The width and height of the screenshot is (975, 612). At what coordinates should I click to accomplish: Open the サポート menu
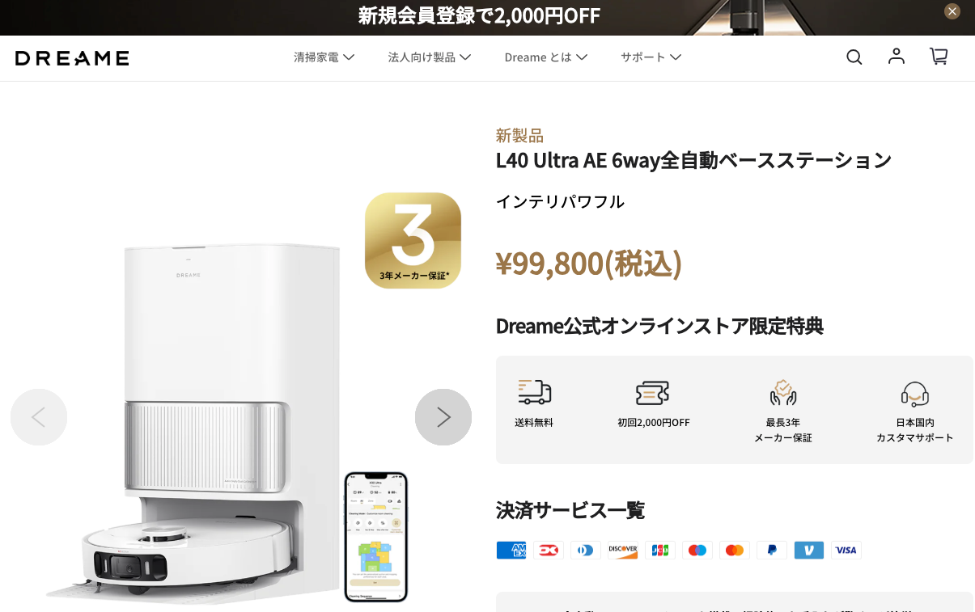(x=651, y=57)
